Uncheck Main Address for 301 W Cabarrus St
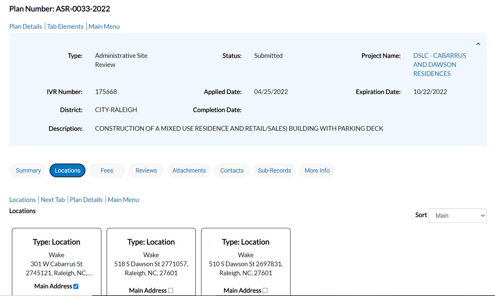 pos(76,286)
